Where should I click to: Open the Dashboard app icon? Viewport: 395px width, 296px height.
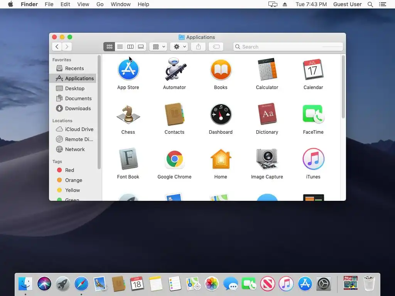pos(221,114)
